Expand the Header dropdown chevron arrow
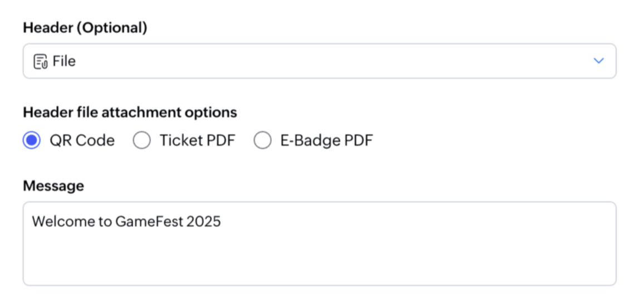Screen dimensions: 632x303 599,61
